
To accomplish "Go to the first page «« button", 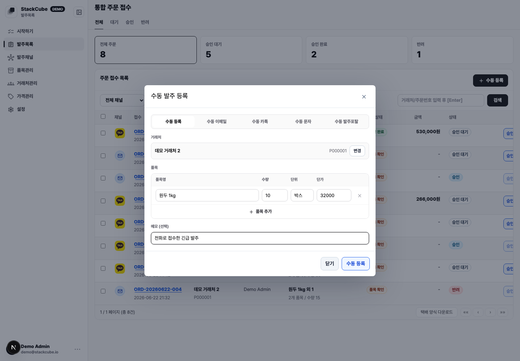I will [x=466, y=312].
